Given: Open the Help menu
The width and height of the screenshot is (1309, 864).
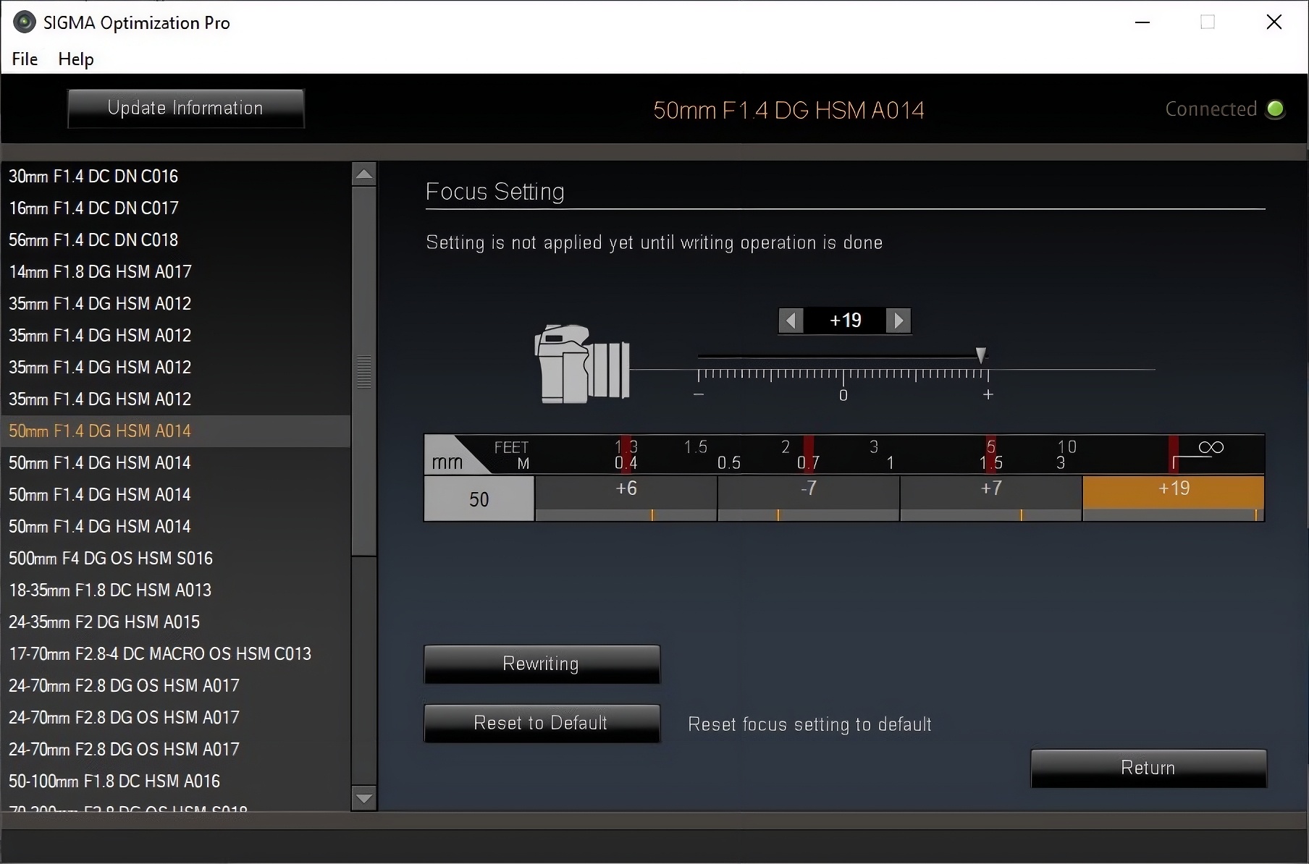Looking at the screenshot, I should (76, 59).
